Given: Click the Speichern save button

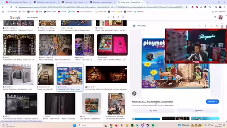Looking at the screenshot, I should coord(198,111).
